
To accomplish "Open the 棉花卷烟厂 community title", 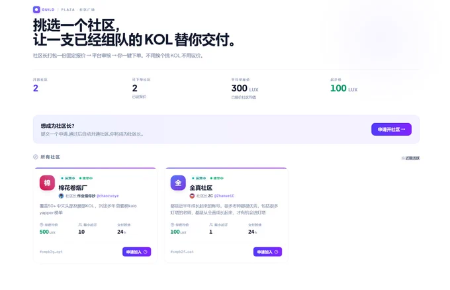I will point(73,188).
